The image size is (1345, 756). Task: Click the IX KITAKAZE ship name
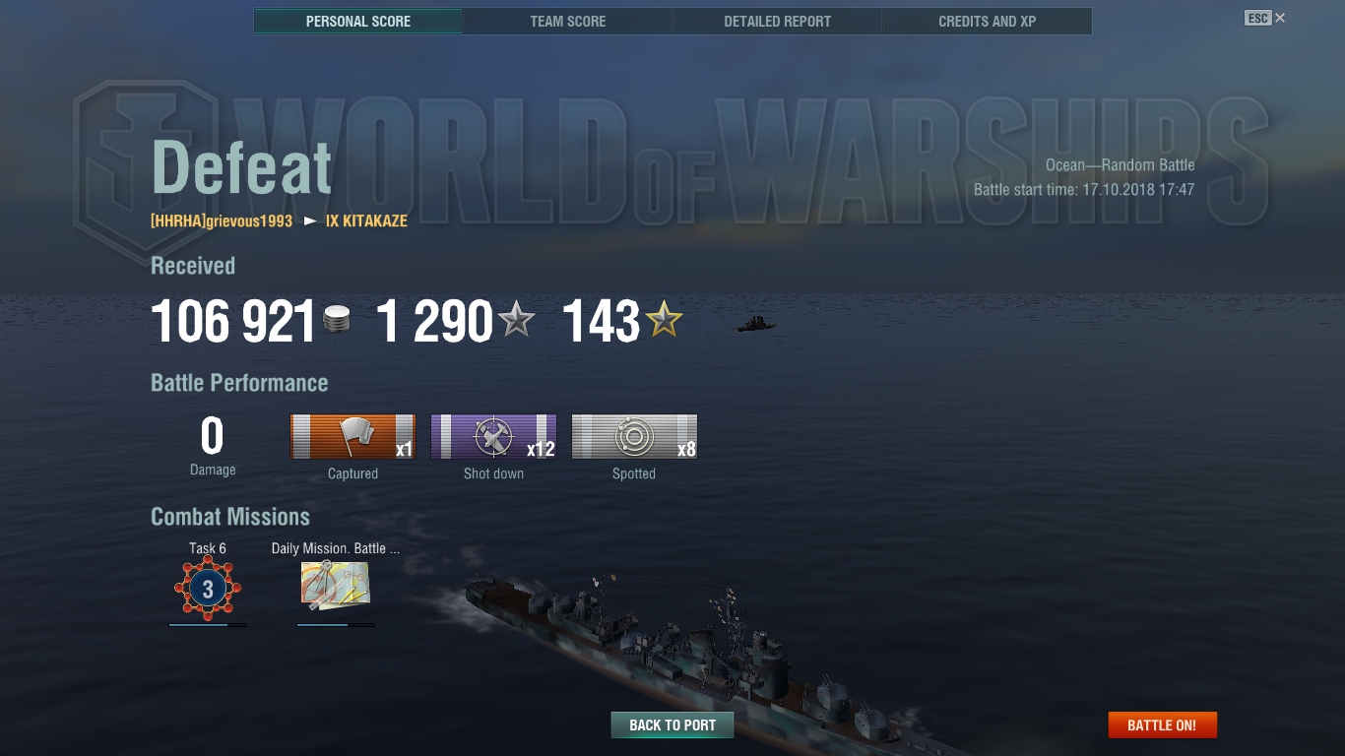click(x=366, y=221)
